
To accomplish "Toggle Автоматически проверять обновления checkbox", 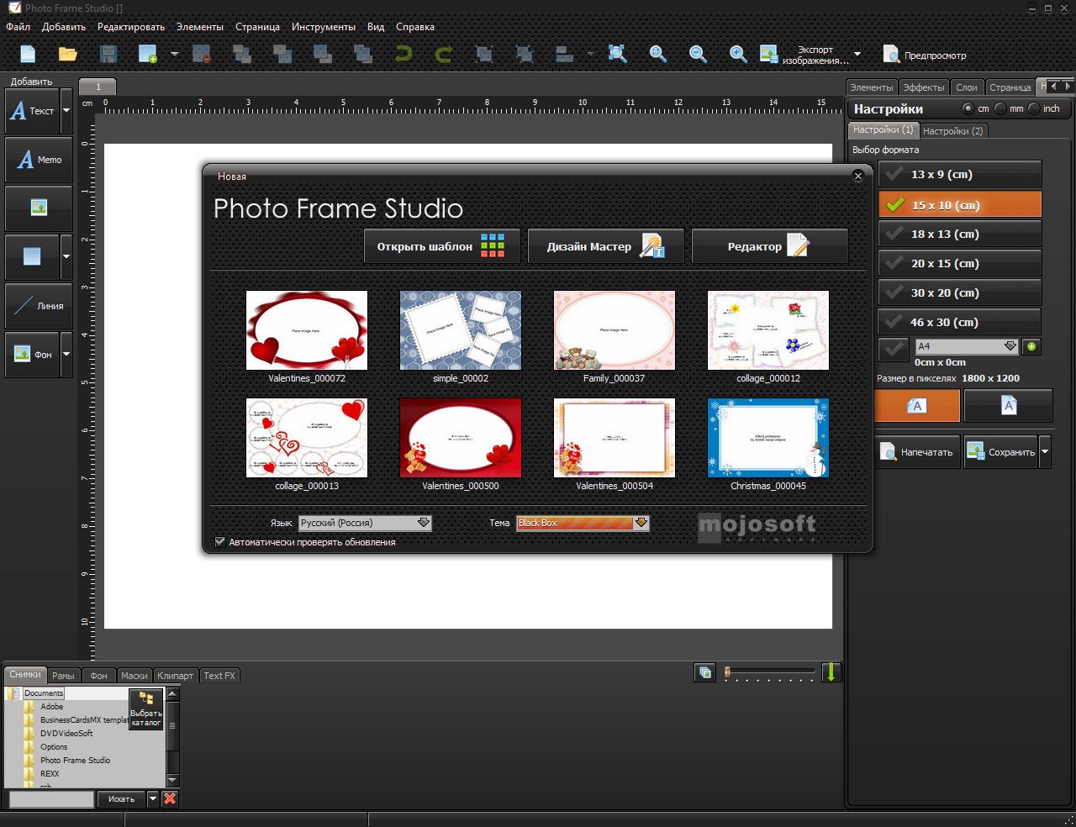I will [220, 542].
